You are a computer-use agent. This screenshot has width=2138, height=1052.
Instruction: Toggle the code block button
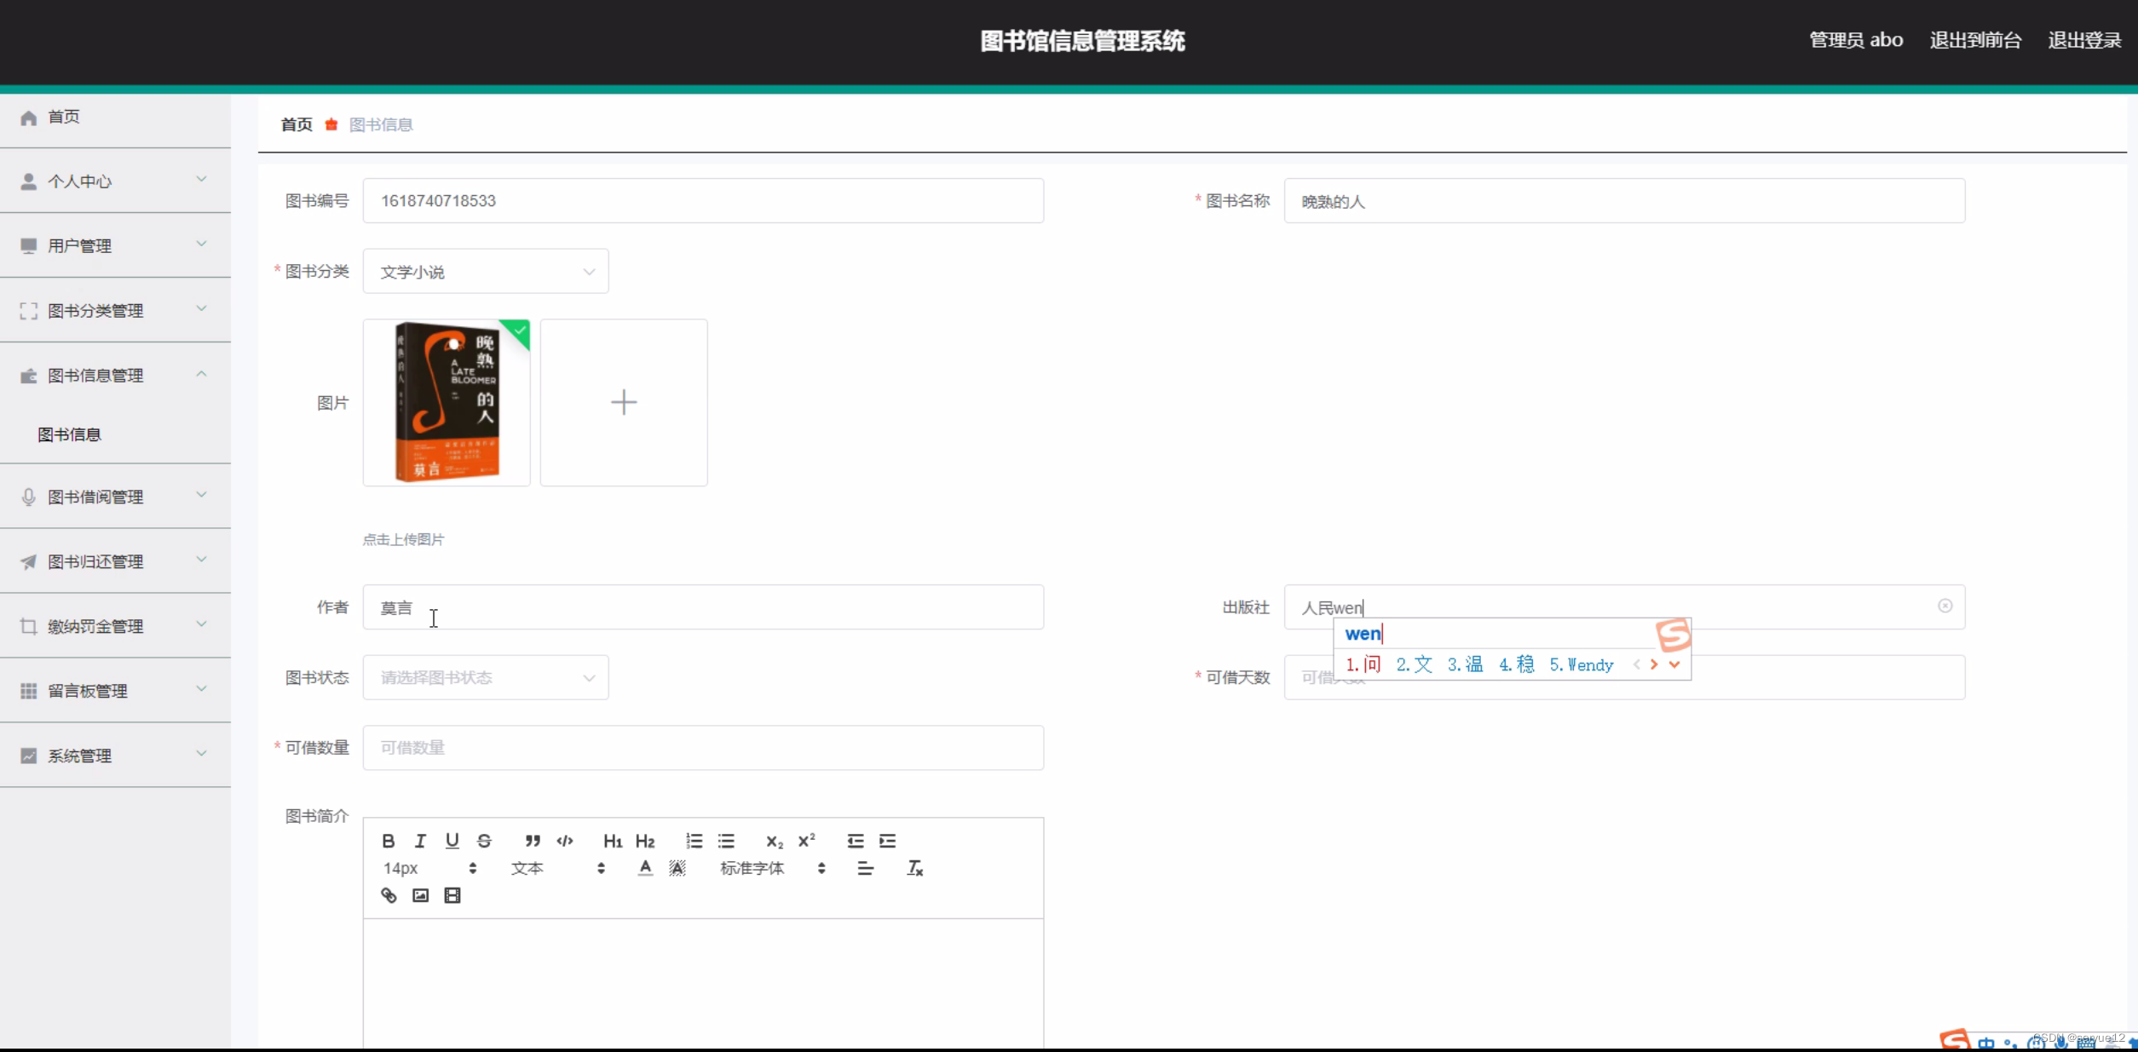[x=565, y=841]
